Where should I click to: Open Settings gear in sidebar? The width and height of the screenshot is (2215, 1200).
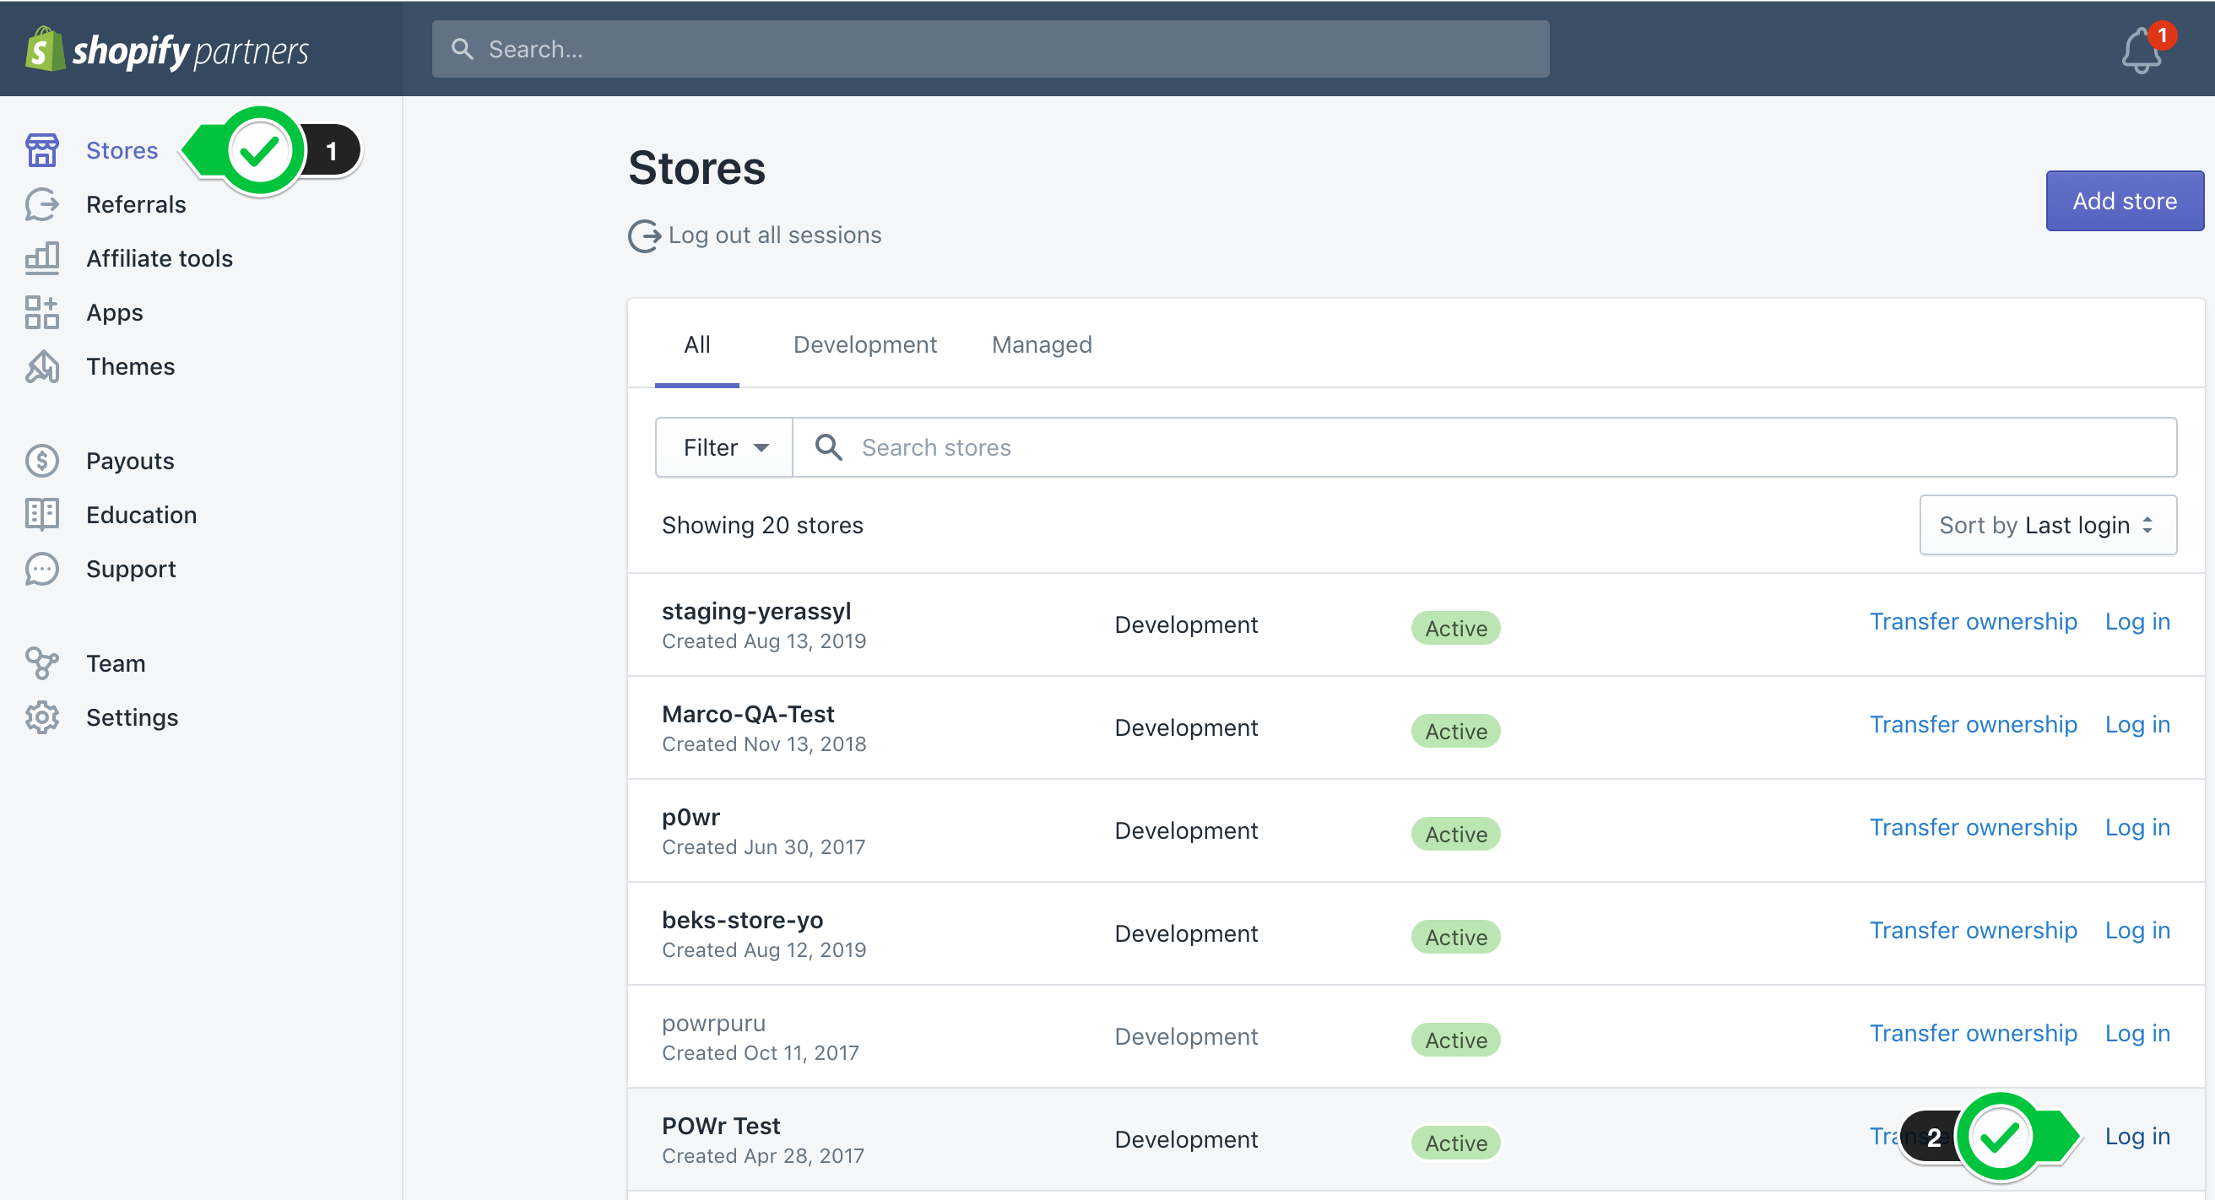pyautogui.click(x=41, y=717)
